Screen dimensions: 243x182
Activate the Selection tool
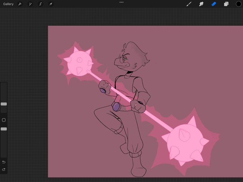[40, 4]
